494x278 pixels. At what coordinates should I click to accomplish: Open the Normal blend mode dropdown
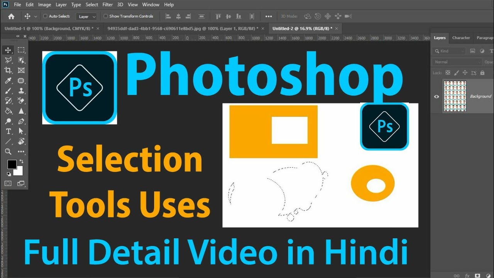click(457, 62)
